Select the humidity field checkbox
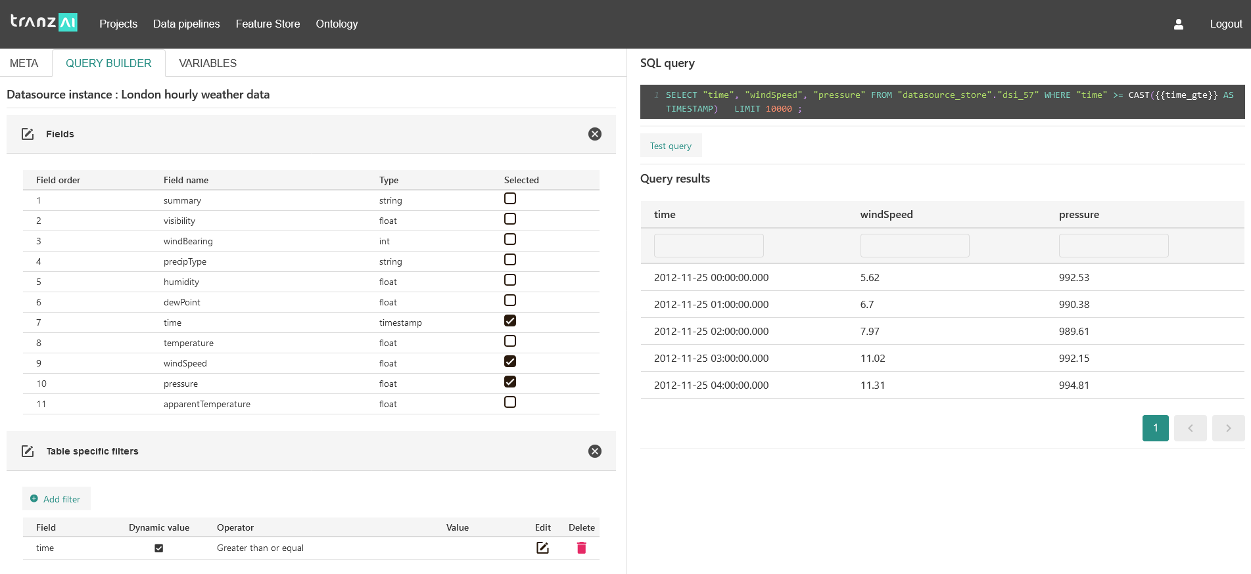The height and width of the screenshot is (574, 1251). (x=510, y=280)
